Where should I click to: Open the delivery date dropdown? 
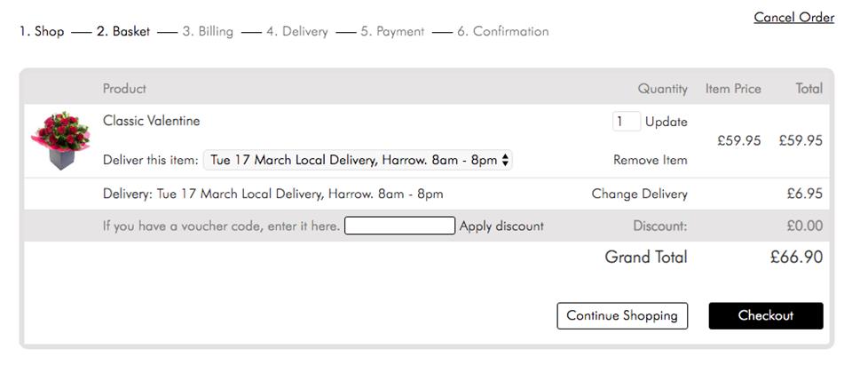[x=358, y=161]
